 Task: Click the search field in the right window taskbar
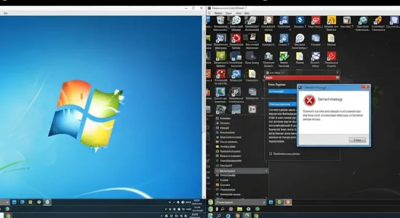click(x=240, y=202)
